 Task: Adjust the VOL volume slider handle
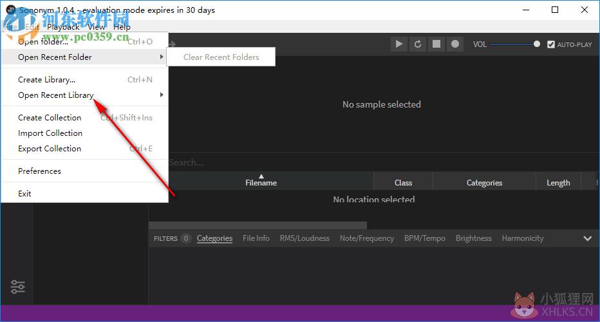(537, 44)
